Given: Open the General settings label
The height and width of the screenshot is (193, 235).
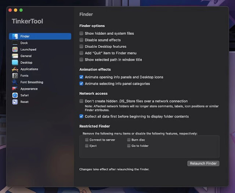Looking at the screenshot, I should [26, 56].
